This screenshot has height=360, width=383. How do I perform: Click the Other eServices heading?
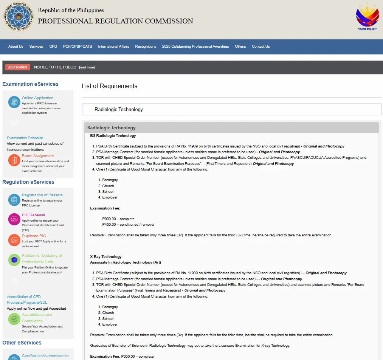[x=22, y=343]
